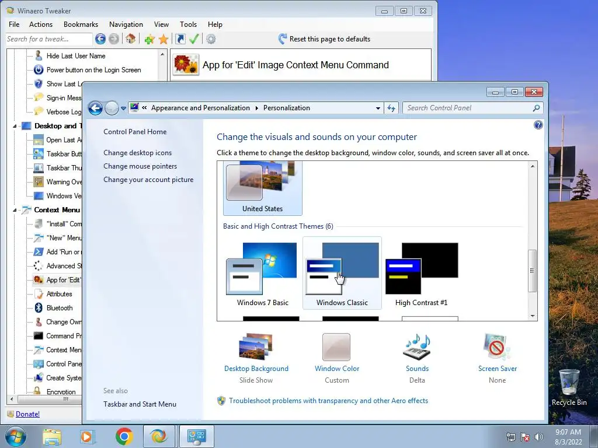Click the Change Owner icon in the tree
This screenshot has width=598, height=448.
click(x=39, y=322)
